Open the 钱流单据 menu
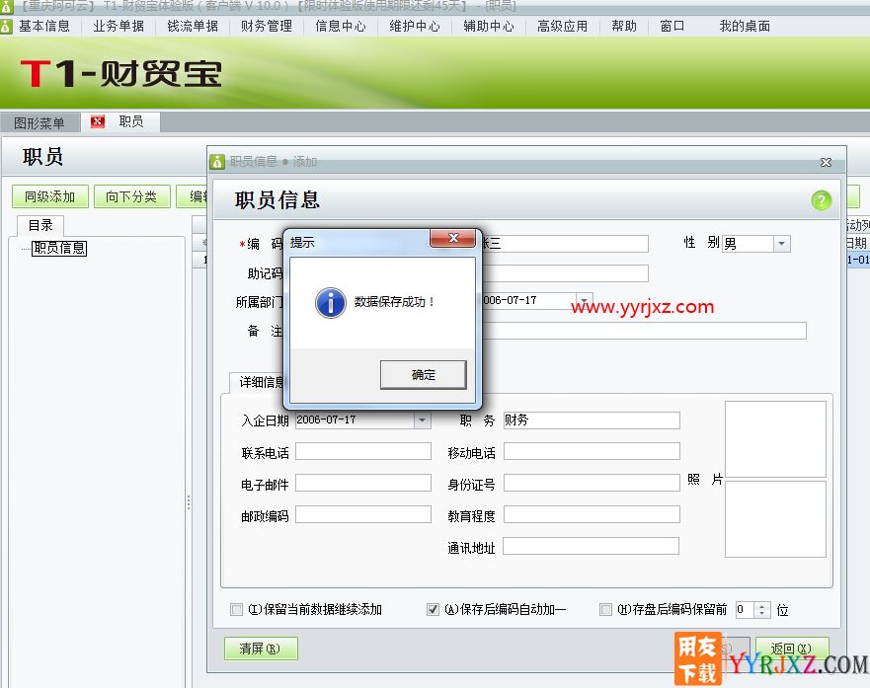Screen dimensions: 870x688 [193, 26]
